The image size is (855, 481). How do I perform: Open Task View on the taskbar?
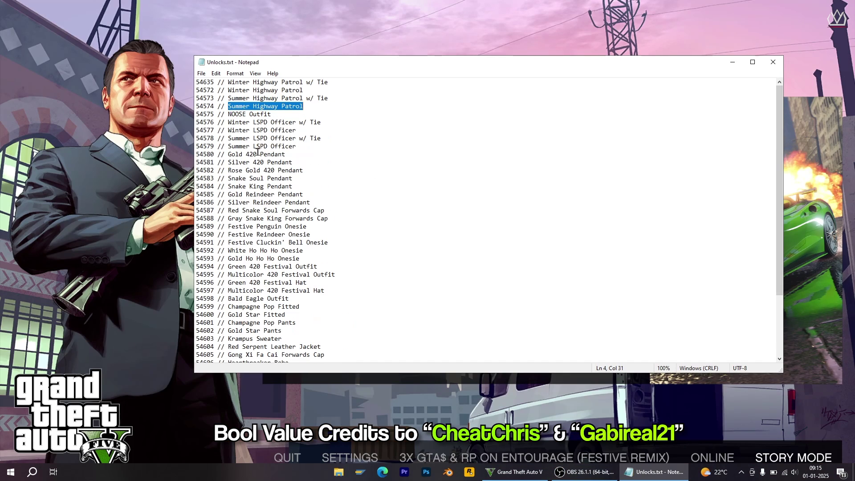point(53,472)
